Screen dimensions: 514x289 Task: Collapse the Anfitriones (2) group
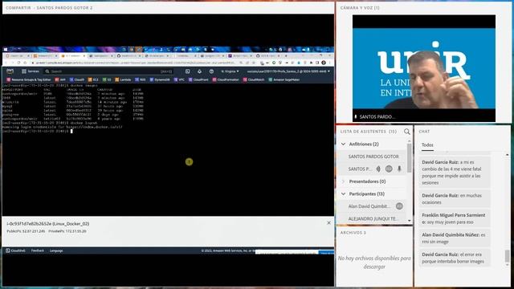click(x=343, y=144)
